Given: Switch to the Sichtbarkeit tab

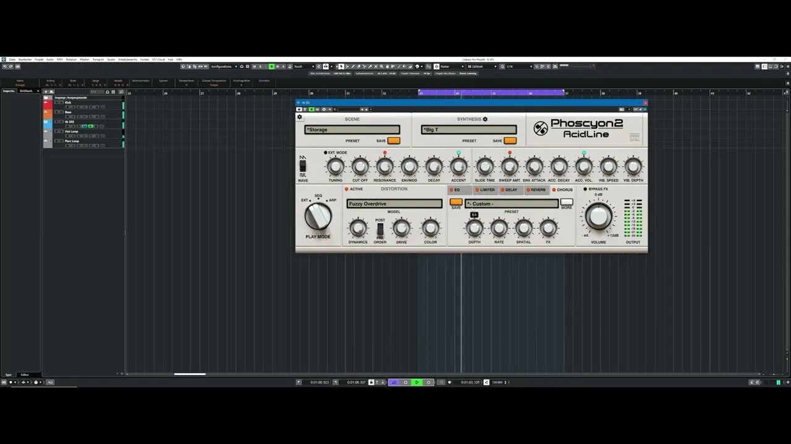Looking at the screenshot, I should 26,91.
